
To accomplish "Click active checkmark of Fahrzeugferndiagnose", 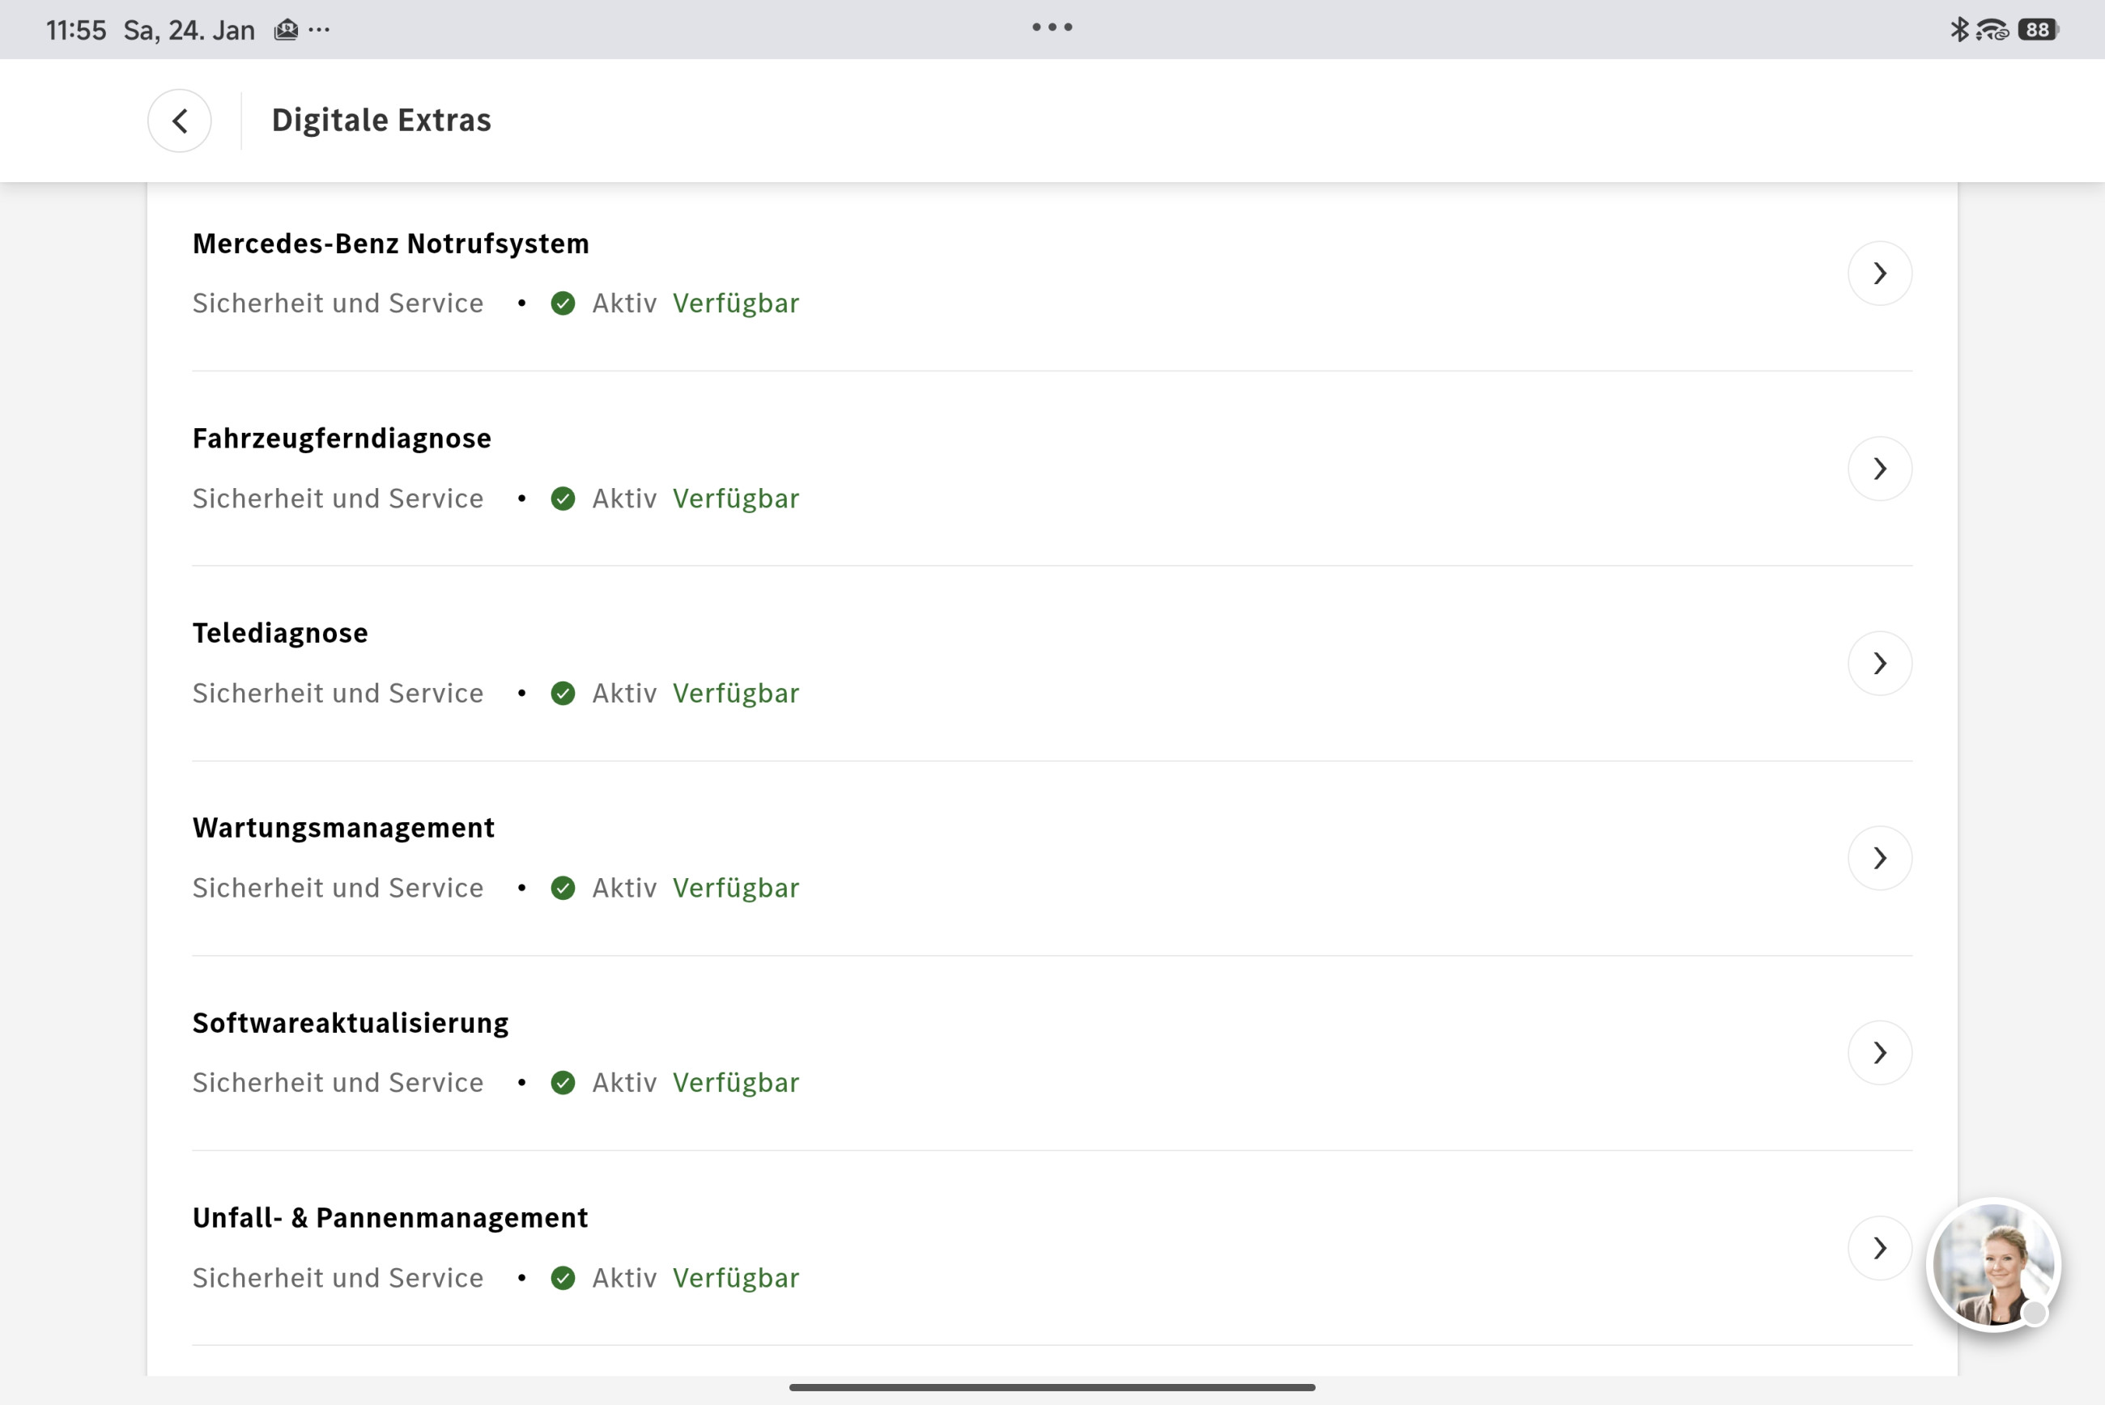I will [563, 499].
